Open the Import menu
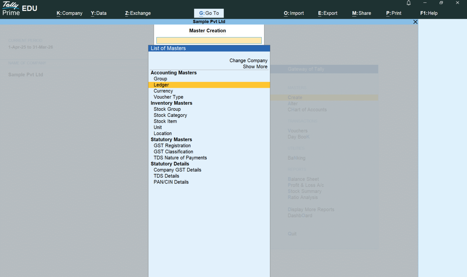The width and height of the screenshot is (467, 277). click(x=293, y=13)
